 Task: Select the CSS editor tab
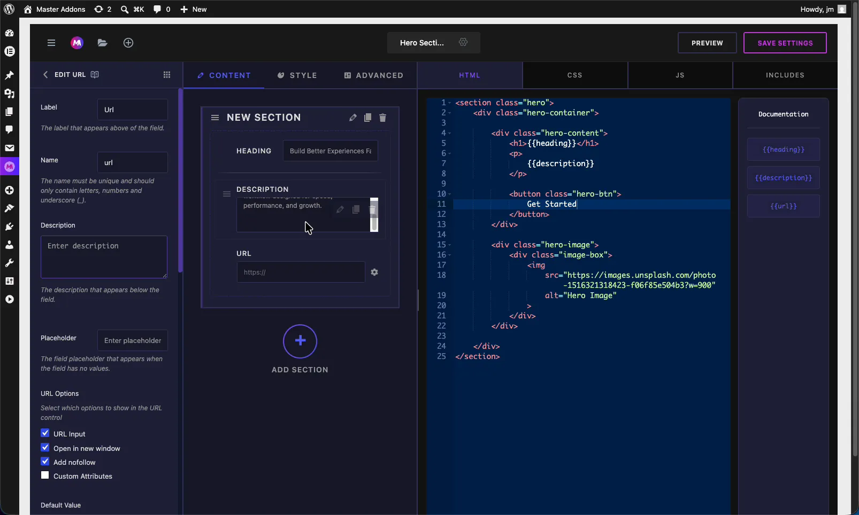(575, 75)
